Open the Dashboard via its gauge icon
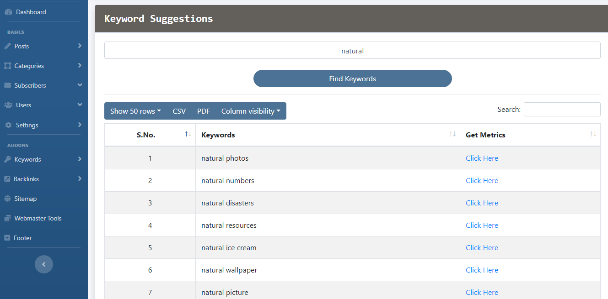This screenshot has width=608, height=299. (8, 11)
